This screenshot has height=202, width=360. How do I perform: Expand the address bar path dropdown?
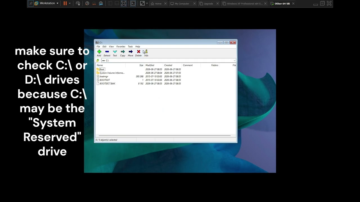pyautogui.click(x=234, y=61)
